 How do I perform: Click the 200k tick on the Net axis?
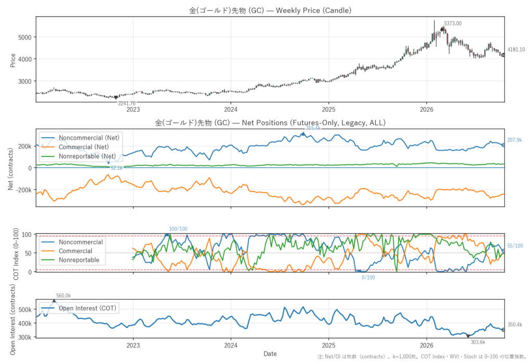point(25,146)
